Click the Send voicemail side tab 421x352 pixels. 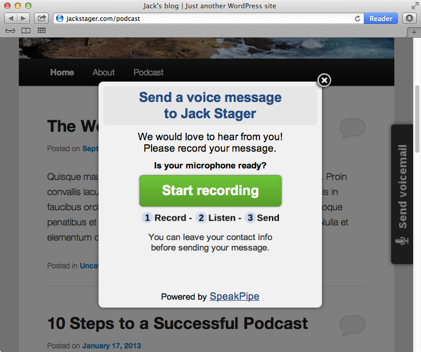point(402,194)
